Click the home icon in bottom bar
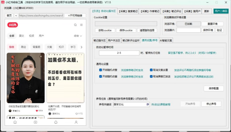 tap(15, 122)
